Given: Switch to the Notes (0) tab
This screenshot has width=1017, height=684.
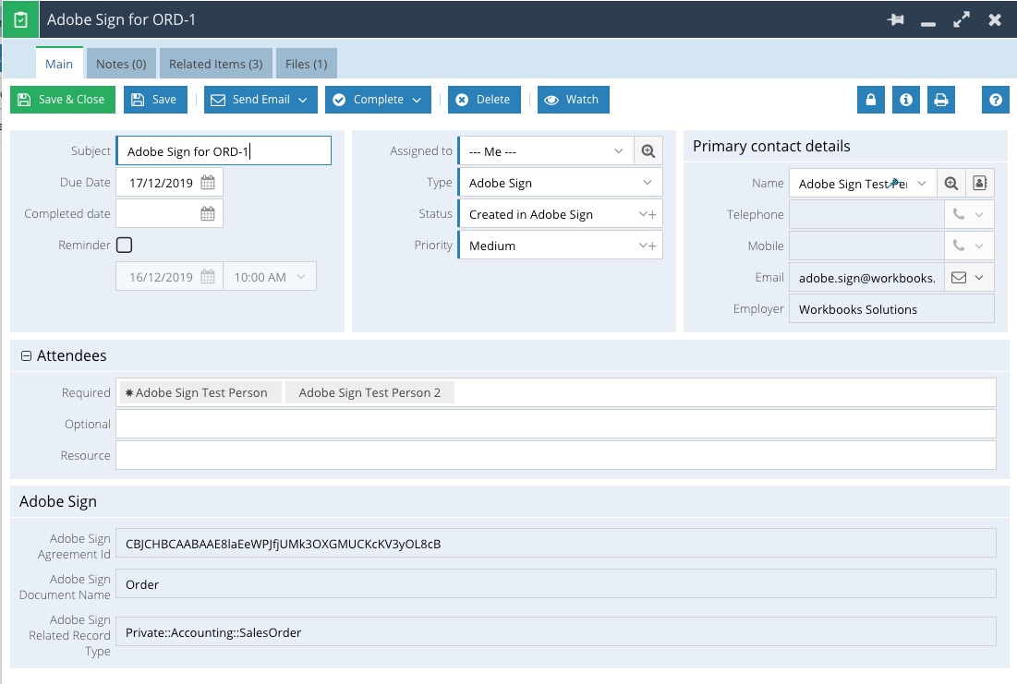Looking at the screenshot, I should [121, 64].
